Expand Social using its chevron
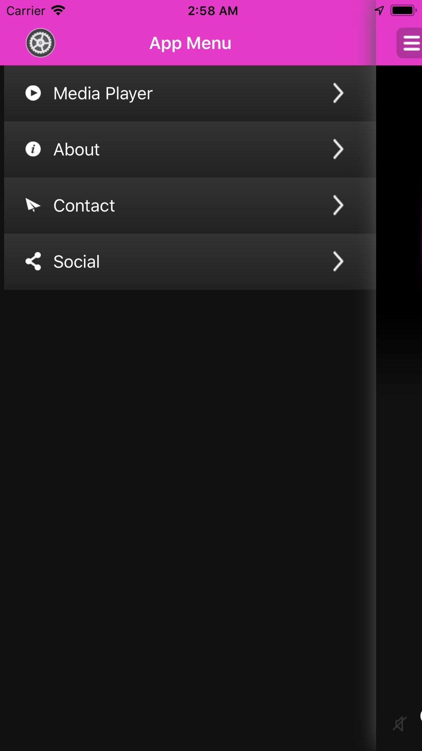422x751 pixels. [338, 261]
